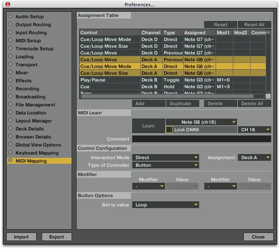Go to MIDI Setup preferences page
The height and width of the screenshot is (249, 280).
[28, 41]
